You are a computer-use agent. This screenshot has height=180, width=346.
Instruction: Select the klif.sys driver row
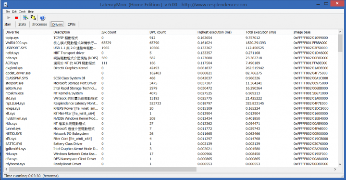[171, 114]
